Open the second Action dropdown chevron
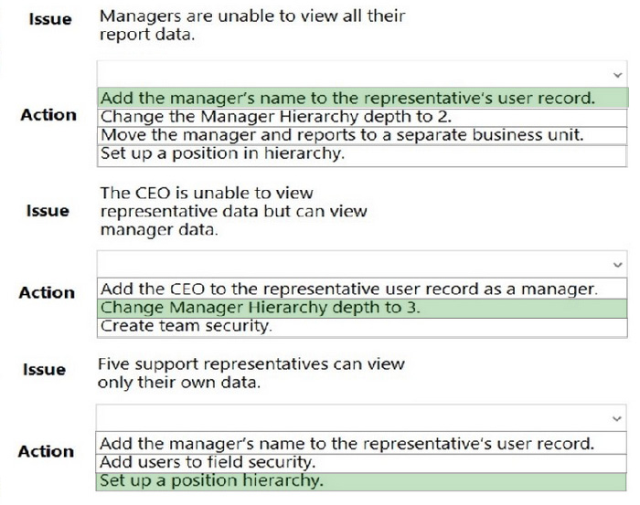The height and width of the screenshot is (505, 640). [x=617, y=265]
